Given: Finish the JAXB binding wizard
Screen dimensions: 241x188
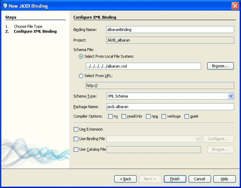Looking at the screenshot, I should [175, 179].
